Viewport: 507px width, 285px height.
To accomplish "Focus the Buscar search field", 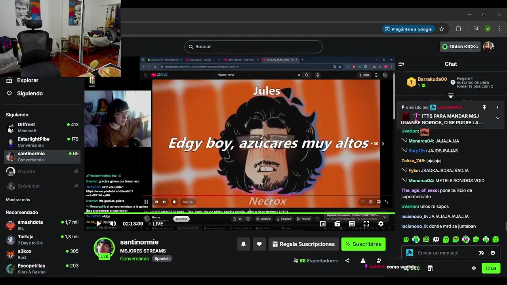I will click(x=253, y=47).
